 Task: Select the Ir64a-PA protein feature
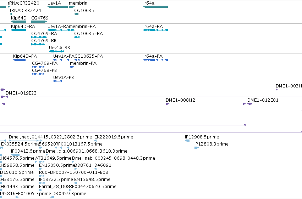(155, 60)
